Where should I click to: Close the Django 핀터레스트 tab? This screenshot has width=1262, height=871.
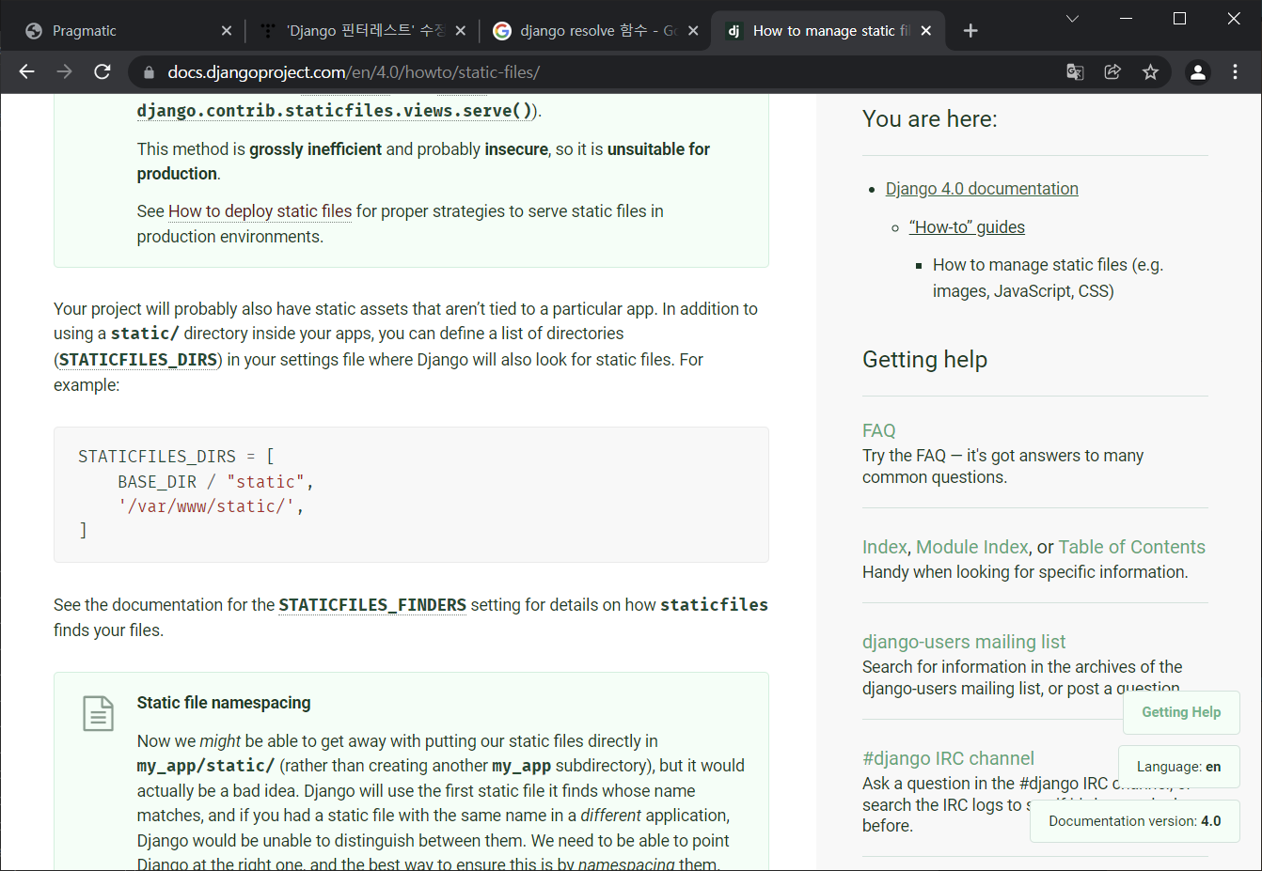tap(461, 31)
